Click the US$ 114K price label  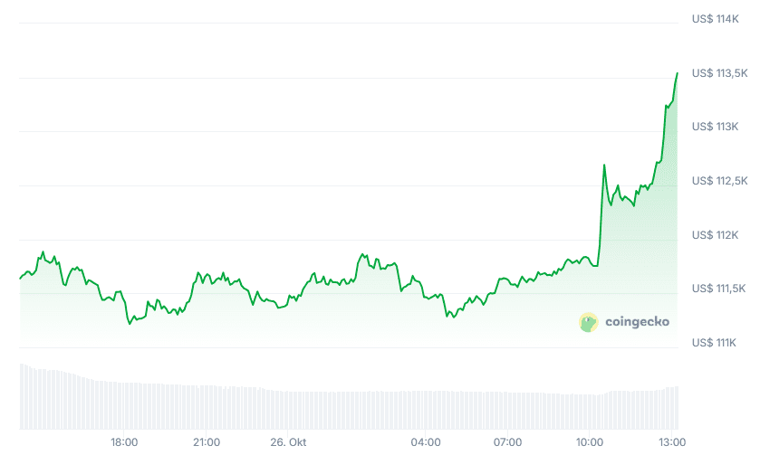pyautogui.click(x=716, y=19)
